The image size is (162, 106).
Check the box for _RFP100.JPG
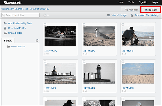(x=45, y=24)
